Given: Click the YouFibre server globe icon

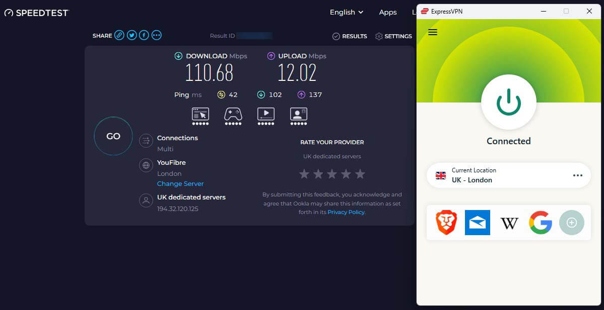Looking at the screenshot, I should tap(146, 166).
